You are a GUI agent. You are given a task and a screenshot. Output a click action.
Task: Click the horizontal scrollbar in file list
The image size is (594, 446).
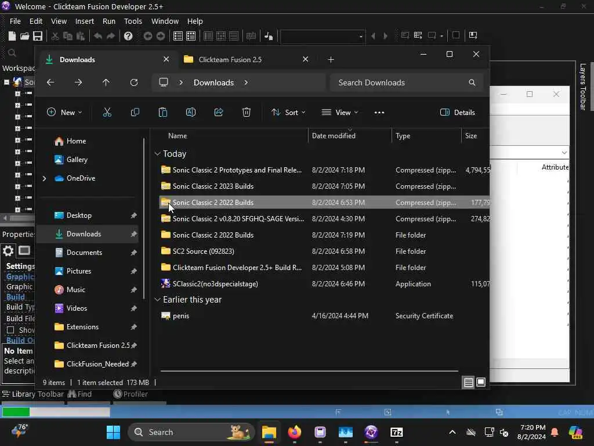(x=309, y=371)
